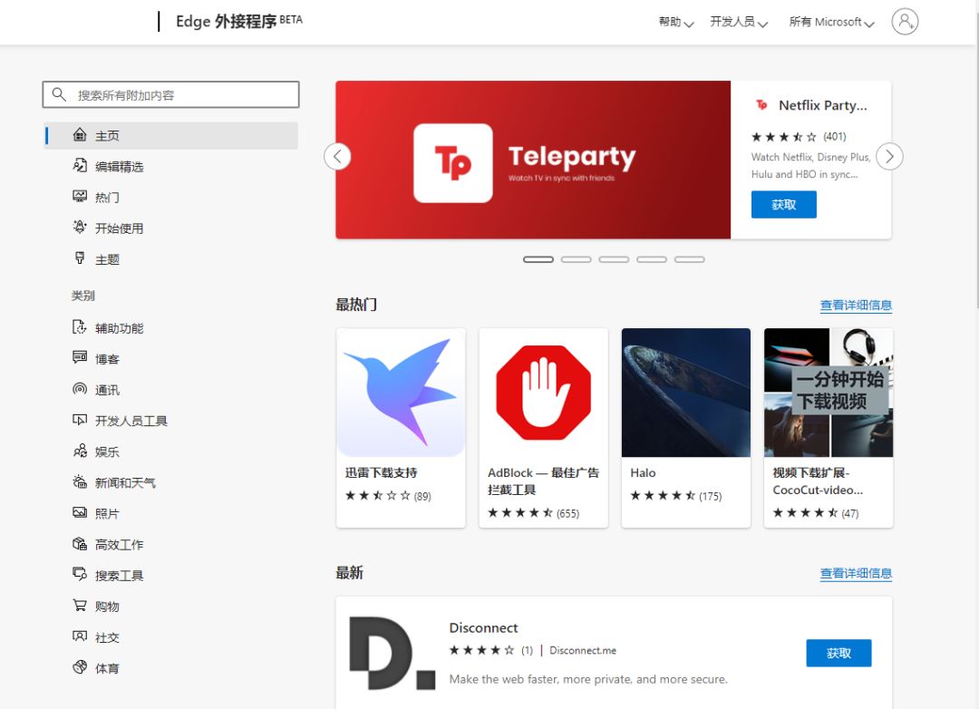
Task: Click the 娱乐 entertainment icon
Action: 80,452
